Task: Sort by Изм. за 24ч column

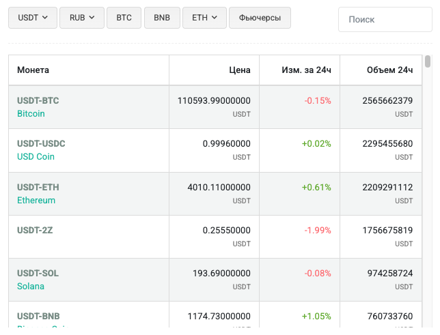Action: [306, 70]
